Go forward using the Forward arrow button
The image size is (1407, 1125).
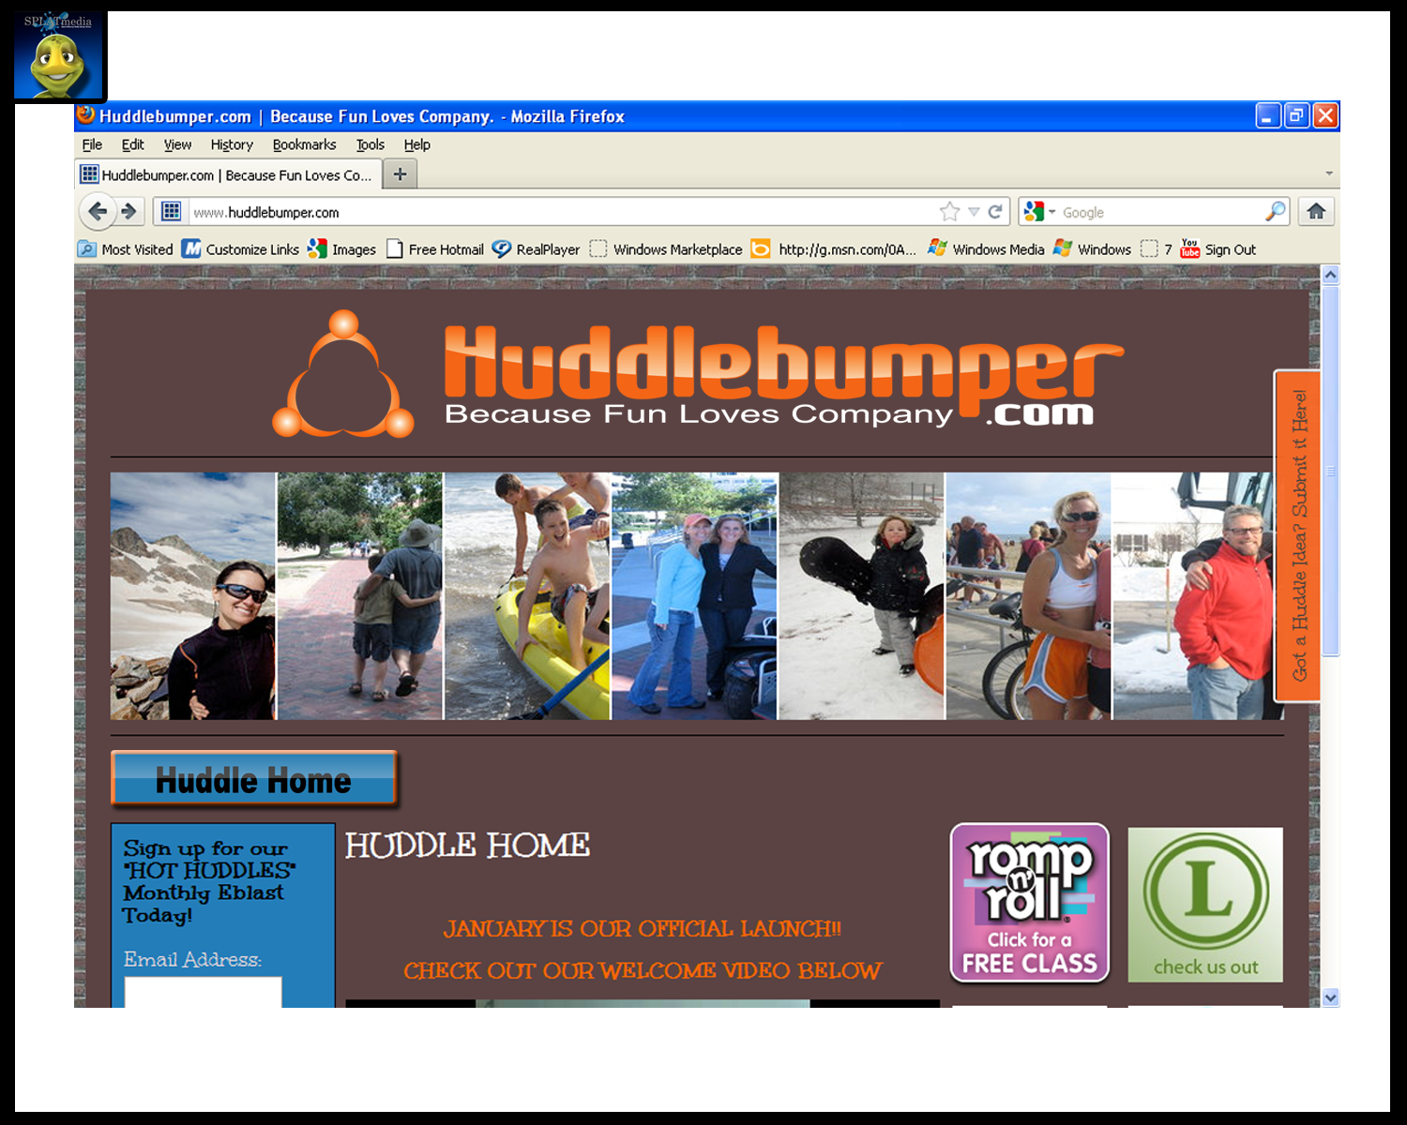(x=129, y=212)
